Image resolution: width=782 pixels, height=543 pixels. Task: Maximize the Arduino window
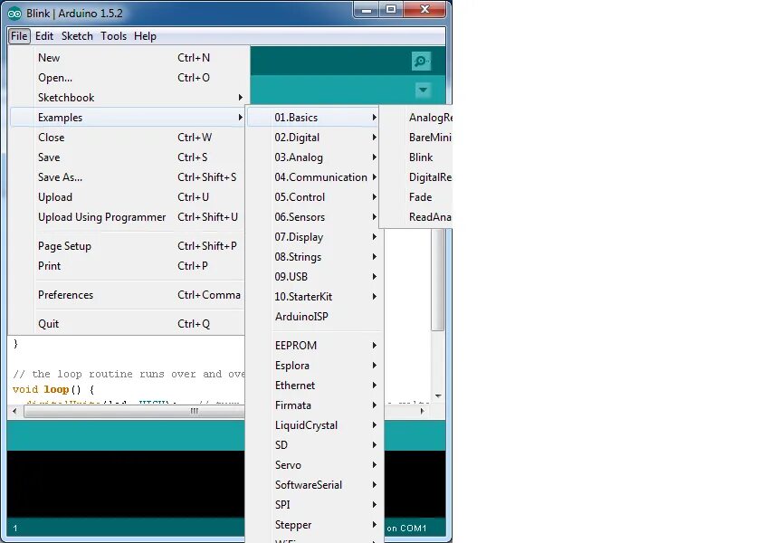[x=391, y=9]
